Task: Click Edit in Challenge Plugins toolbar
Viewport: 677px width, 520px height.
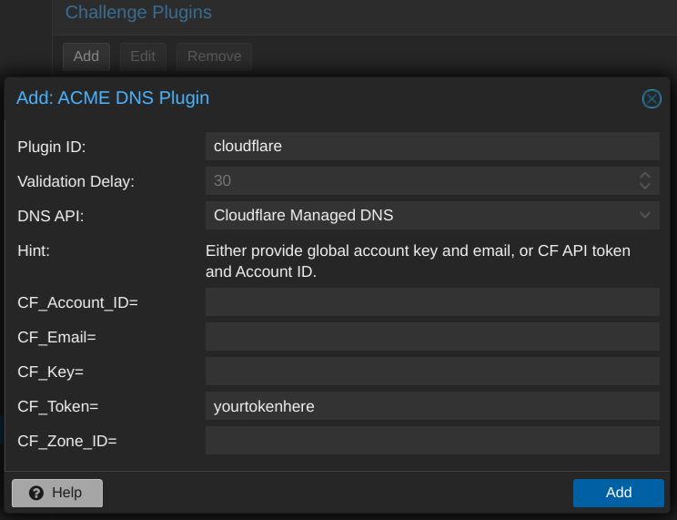Action: click(x=143, y=56)
